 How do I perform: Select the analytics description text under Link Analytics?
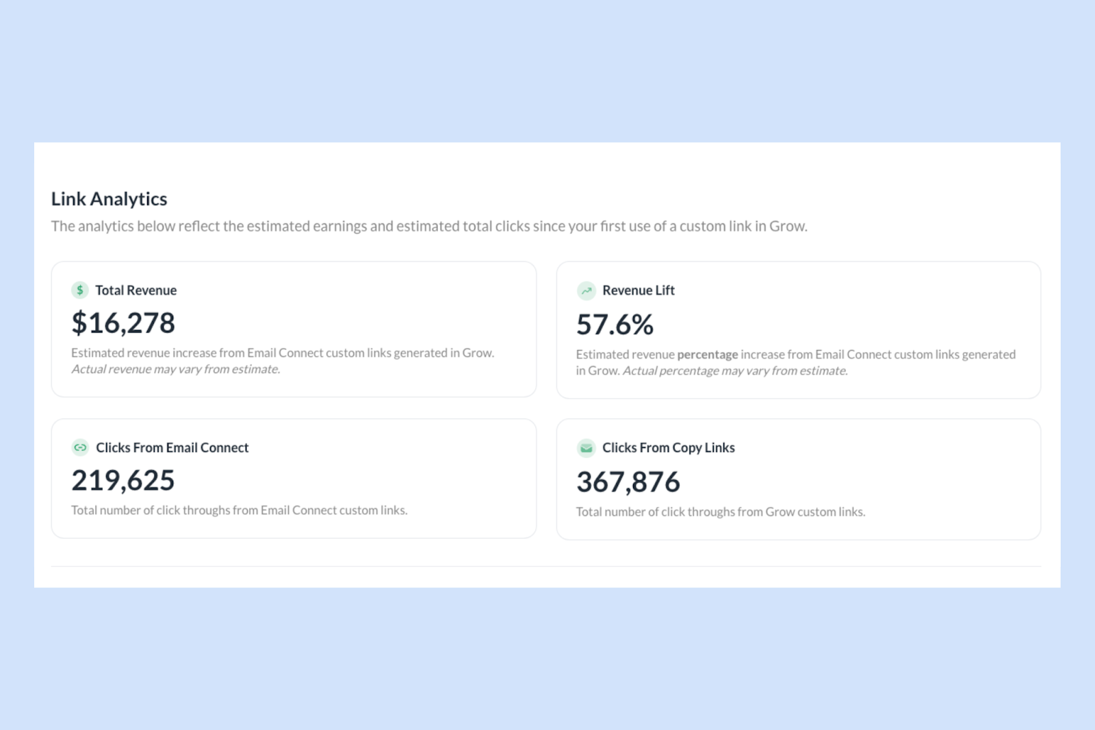(x=429, y=226)
